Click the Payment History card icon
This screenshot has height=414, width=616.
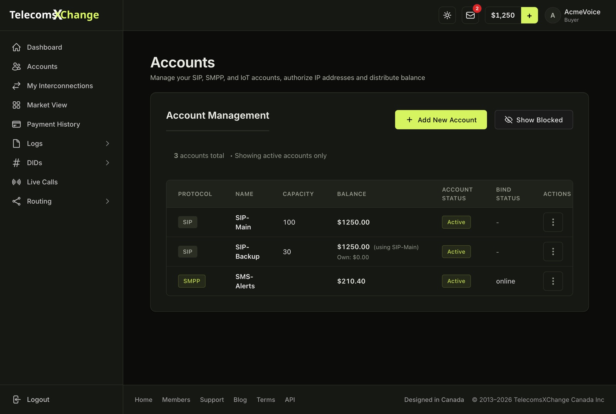16,124
